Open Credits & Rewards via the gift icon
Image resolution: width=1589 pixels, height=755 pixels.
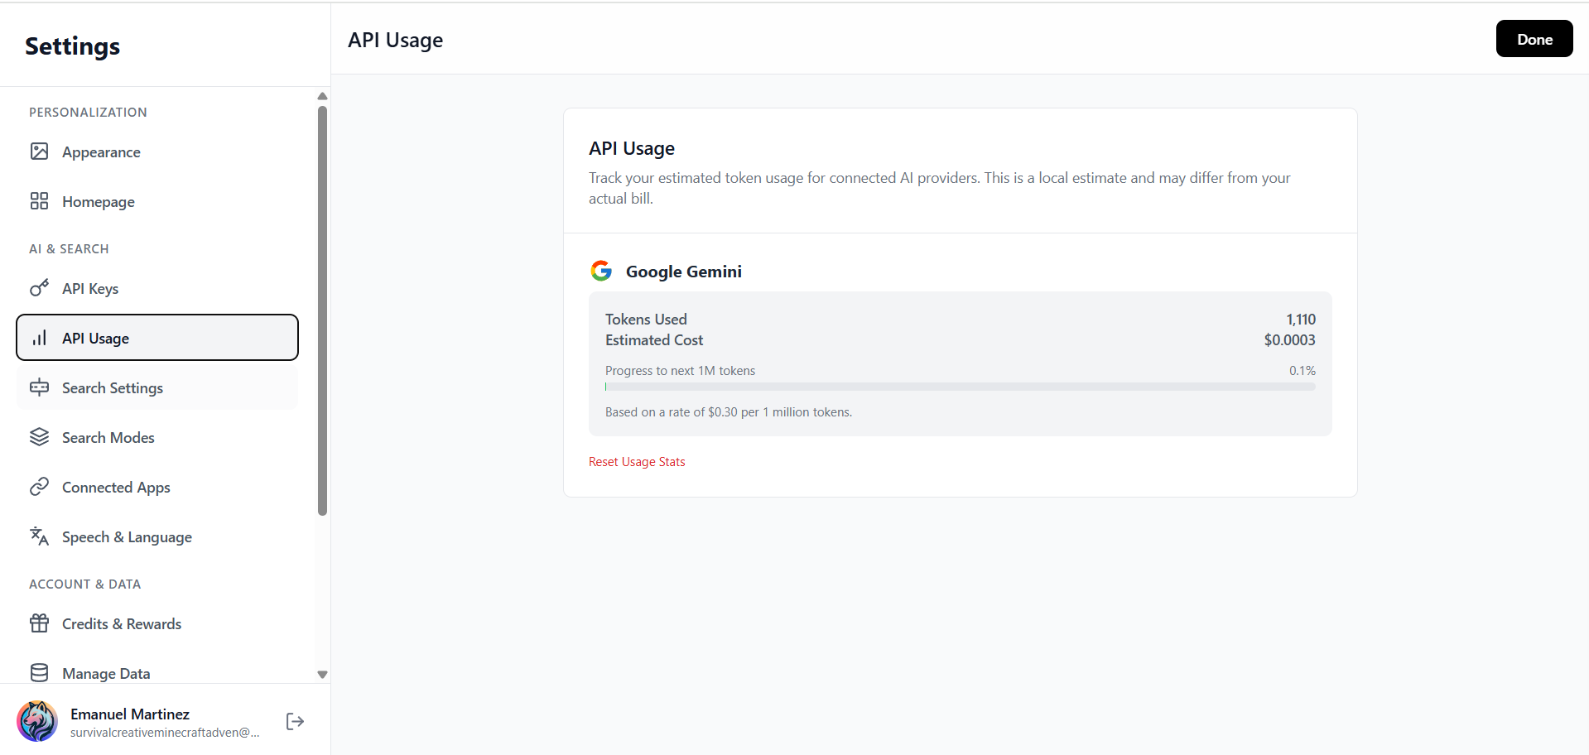click(40, 623)
